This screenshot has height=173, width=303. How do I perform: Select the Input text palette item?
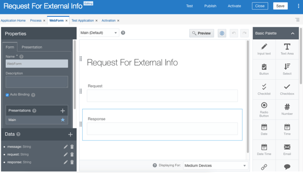point(264,49)
